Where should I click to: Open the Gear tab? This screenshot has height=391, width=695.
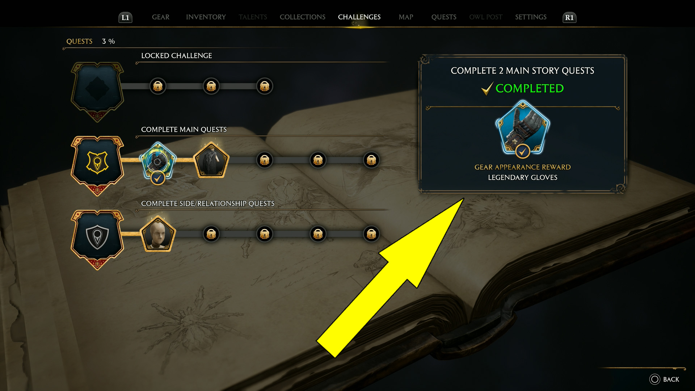tap(161, 17)
